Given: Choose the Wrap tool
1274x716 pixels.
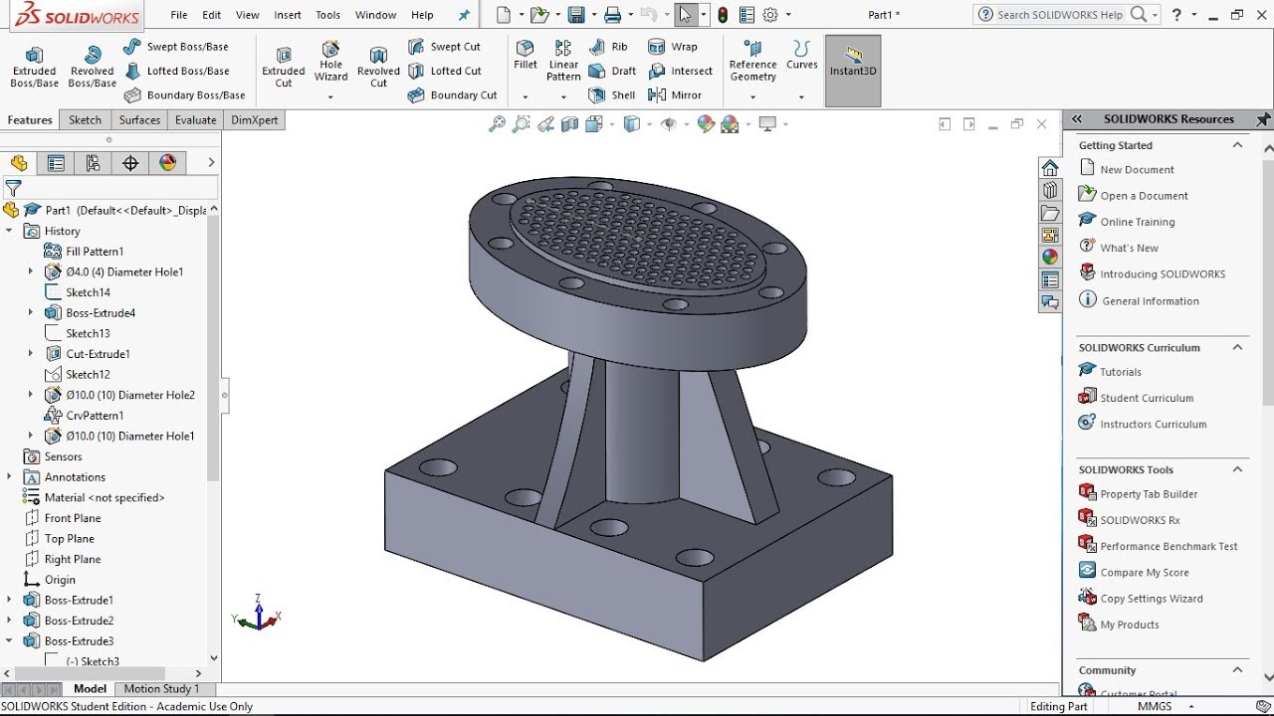Looking at the screenshot, I should [x=673, y=47].
